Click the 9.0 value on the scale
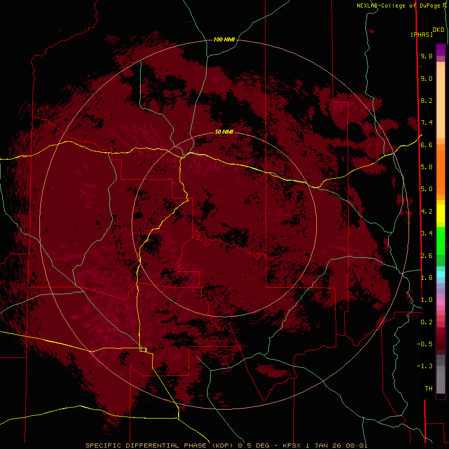This screenshot has height=449, width=449. [x=427, y=78]
